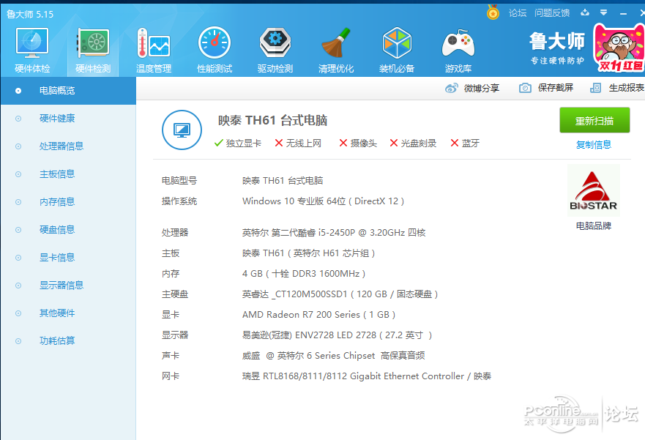
Task: Switch to the 硬件检测 hardware detection section
Action: [x=93, y=51]
